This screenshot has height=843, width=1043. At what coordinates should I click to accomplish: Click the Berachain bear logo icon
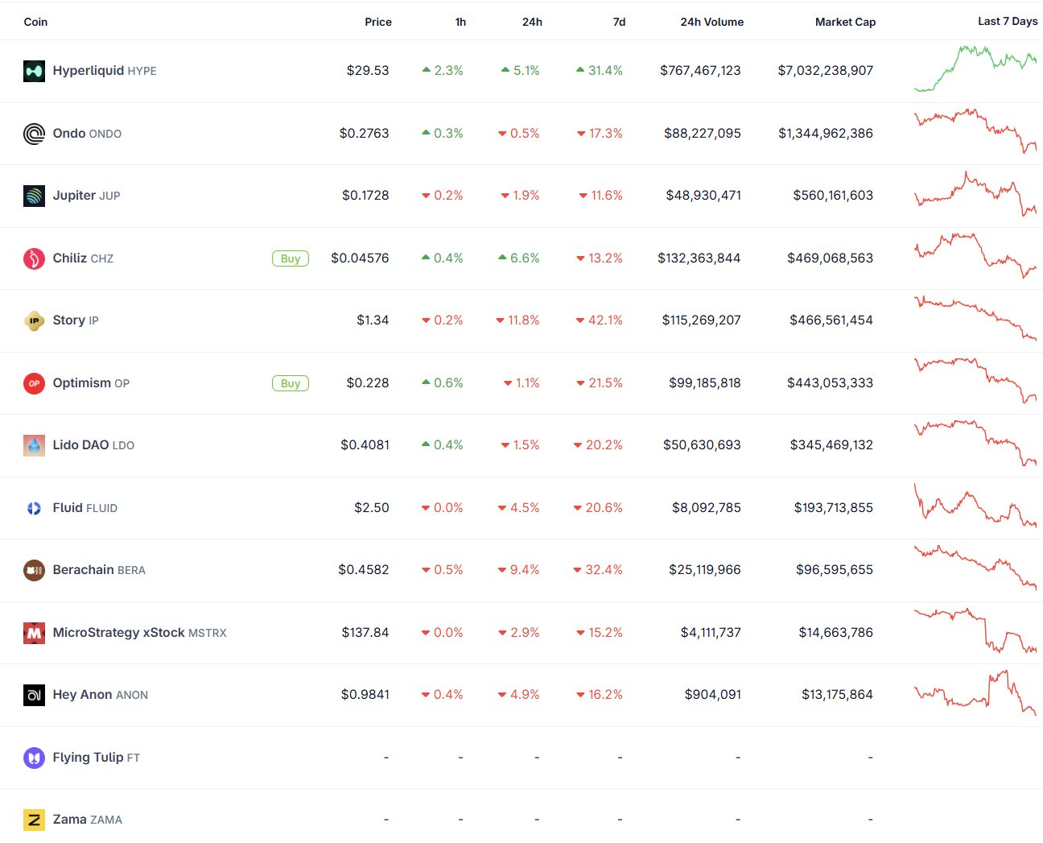pyautogui.click(x=34, y=570)
